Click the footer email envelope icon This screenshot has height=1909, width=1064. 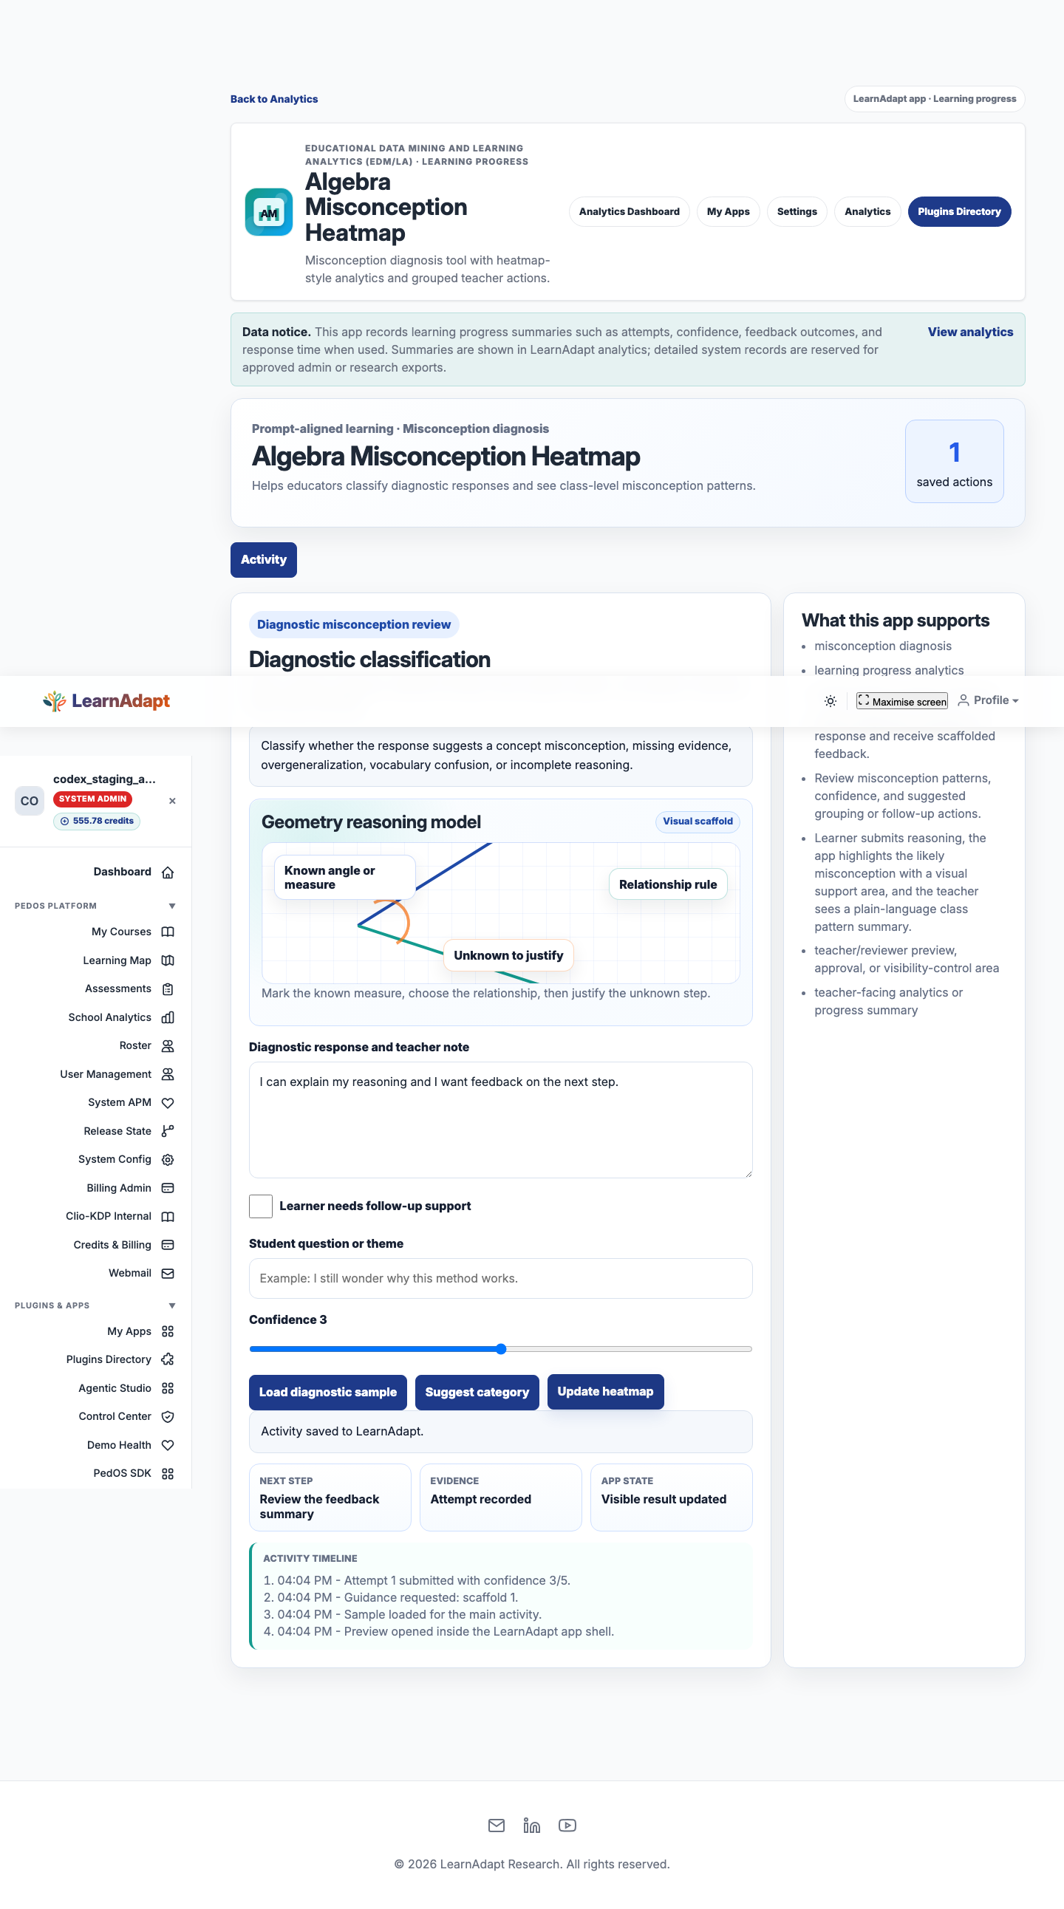pyautogui.click(x=497, y=1826)
